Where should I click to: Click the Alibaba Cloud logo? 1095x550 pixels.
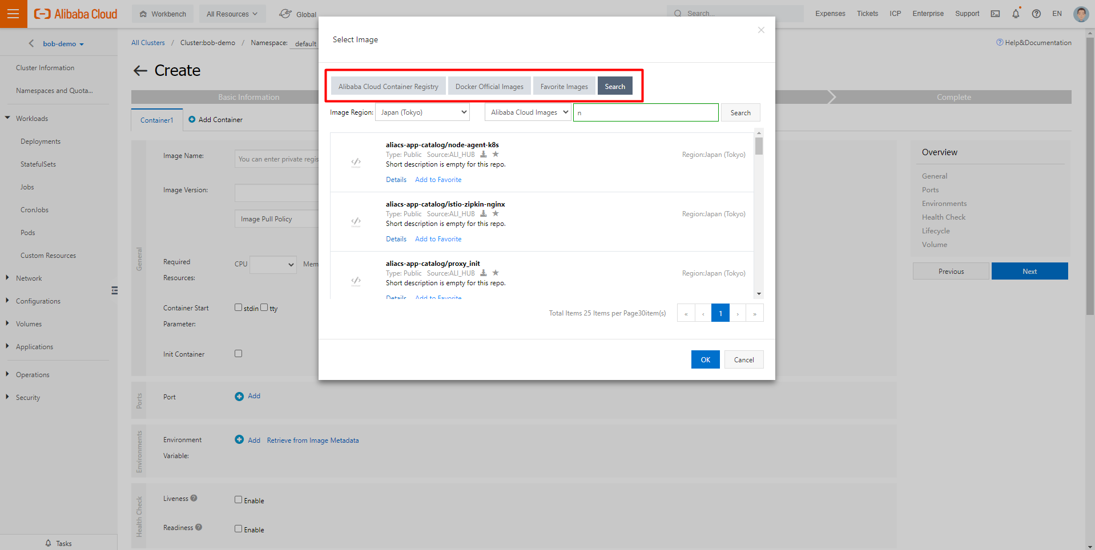point(75,14)
